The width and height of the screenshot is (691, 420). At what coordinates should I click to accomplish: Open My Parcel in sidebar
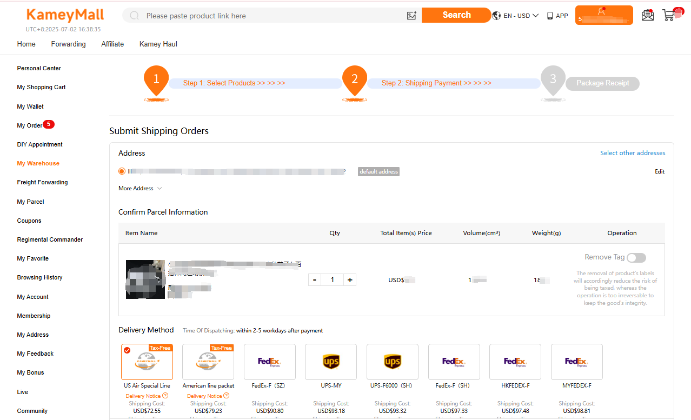pyautogui.click(x=30, y=202)
